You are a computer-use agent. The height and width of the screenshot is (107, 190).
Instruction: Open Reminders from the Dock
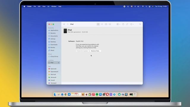(x=80, y=95)
